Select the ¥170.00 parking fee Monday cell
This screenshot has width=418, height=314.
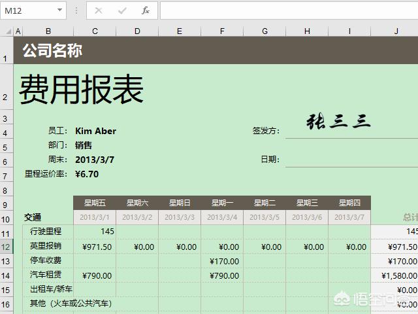click(x=222, y=261)
